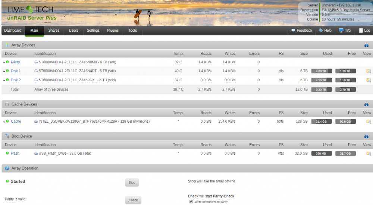Click the drive icon beside INTEL SSD identification

(x=36, y=121)
